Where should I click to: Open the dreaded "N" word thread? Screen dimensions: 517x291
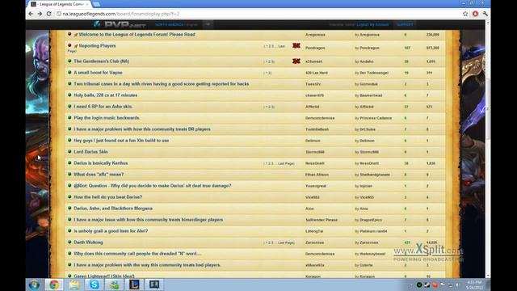click(137, 253)
